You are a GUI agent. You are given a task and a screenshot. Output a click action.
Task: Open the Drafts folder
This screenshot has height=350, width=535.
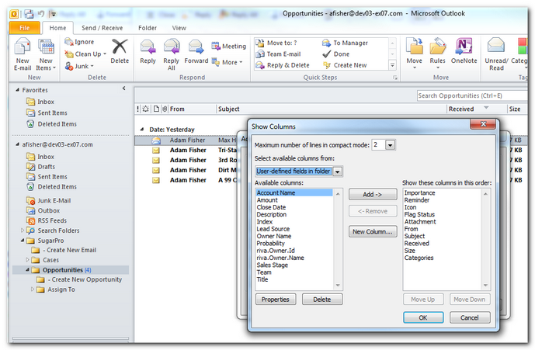click(46, 167)
